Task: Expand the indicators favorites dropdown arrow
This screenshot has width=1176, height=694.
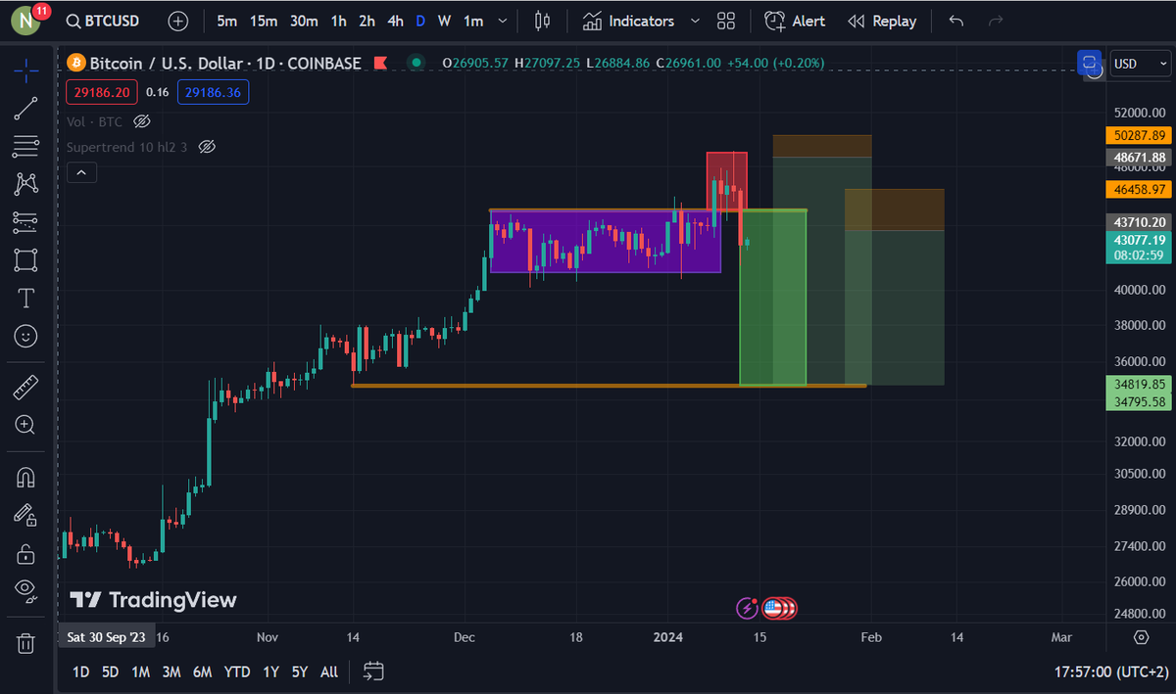Action: (x=695, y=21)
